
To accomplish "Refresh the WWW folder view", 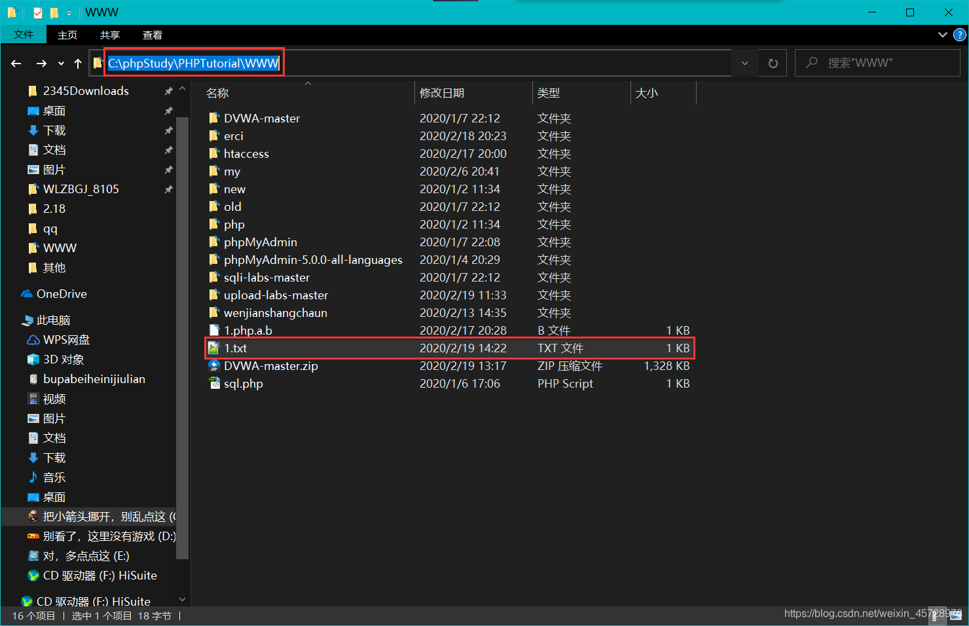I will pyautogui.click(x=773, y=64).
